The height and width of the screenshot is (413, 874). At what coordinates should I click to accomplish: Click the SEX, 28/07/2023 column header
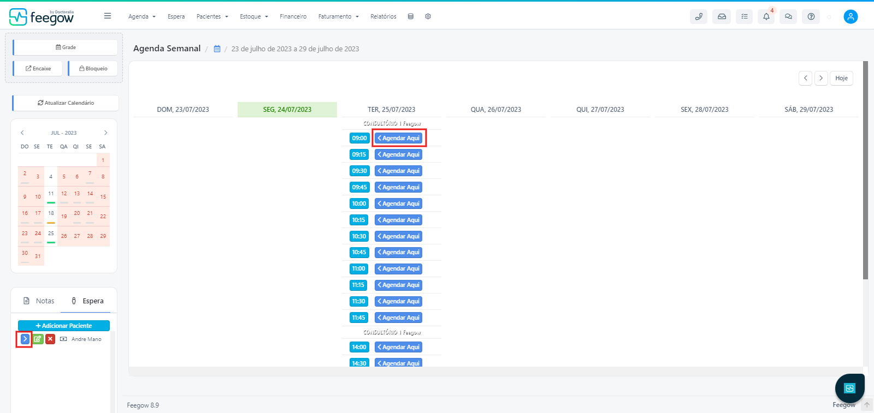705,109
